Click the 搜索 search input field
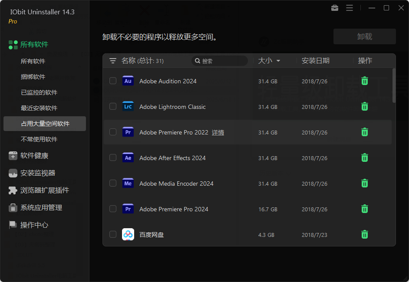409x282 pixels. [220, 61]
